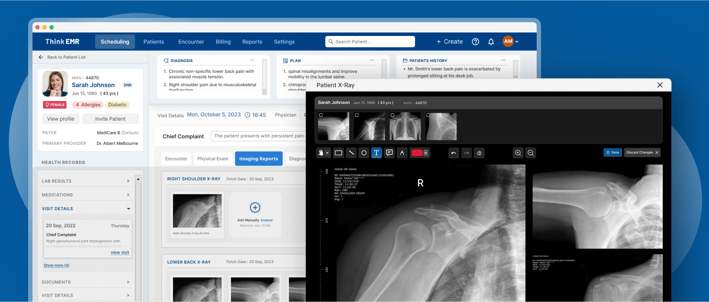The height and width of the screenshot is (302, 709).
Task: Select the Rectangle annotation tool
Action: [x=338, y=153]
